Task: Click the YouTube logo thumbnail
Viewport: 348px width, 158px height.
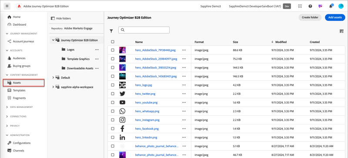Action: tap(122, 102)
